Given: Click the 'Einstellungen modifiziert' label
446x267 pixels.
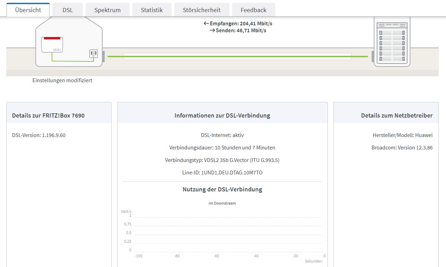Looking at the screenshot, I should tap(62, 80).
